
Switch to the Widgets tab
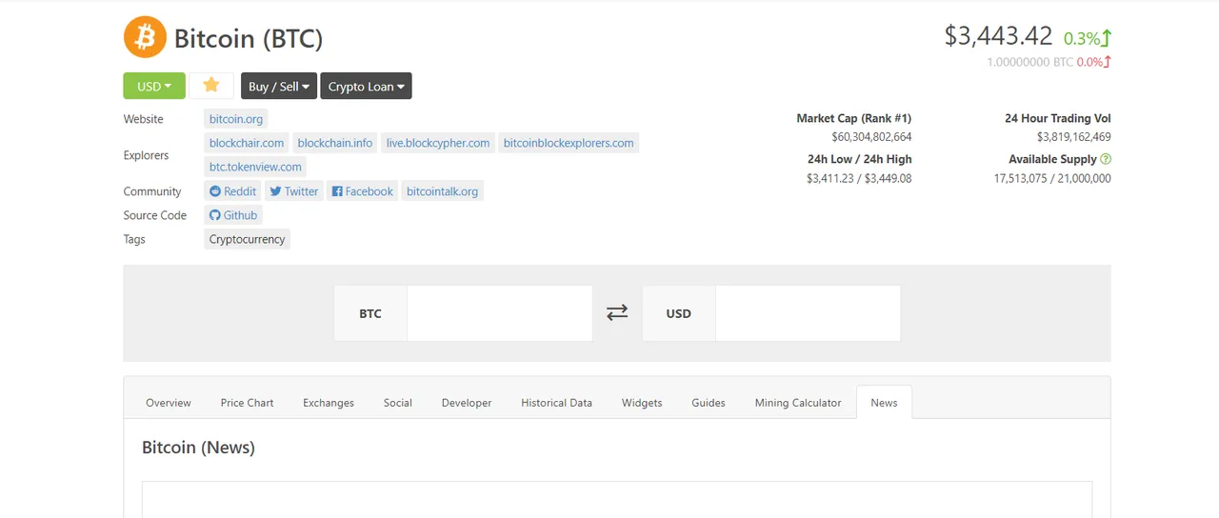642,403
